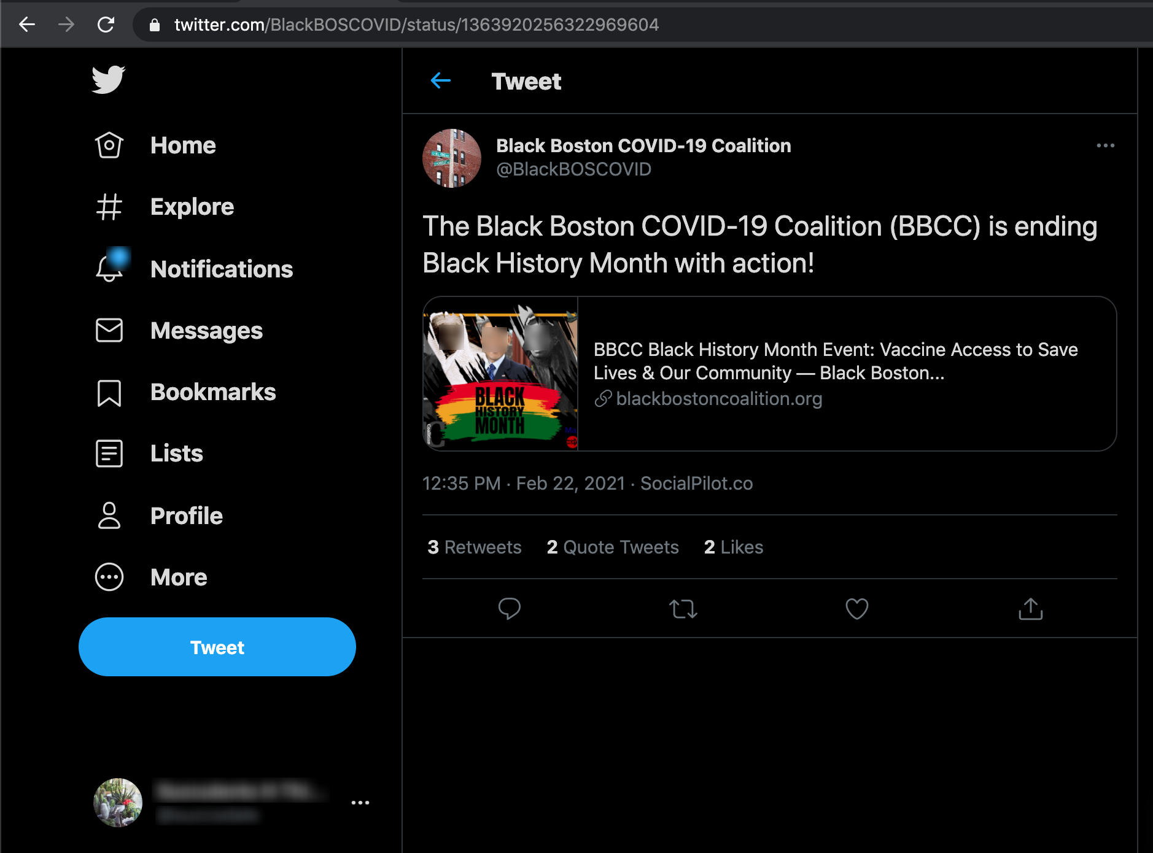Open tweet options three-dot menu

(x=1105, y=145)
